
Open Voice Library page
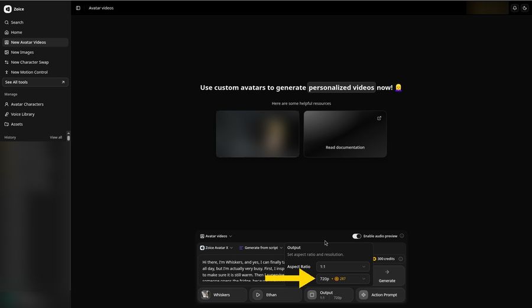35,114
